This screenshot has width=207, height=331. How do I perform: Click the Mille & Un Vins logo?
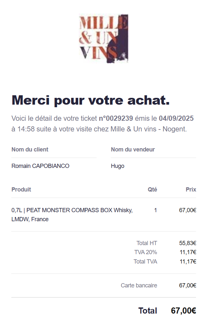103,38
